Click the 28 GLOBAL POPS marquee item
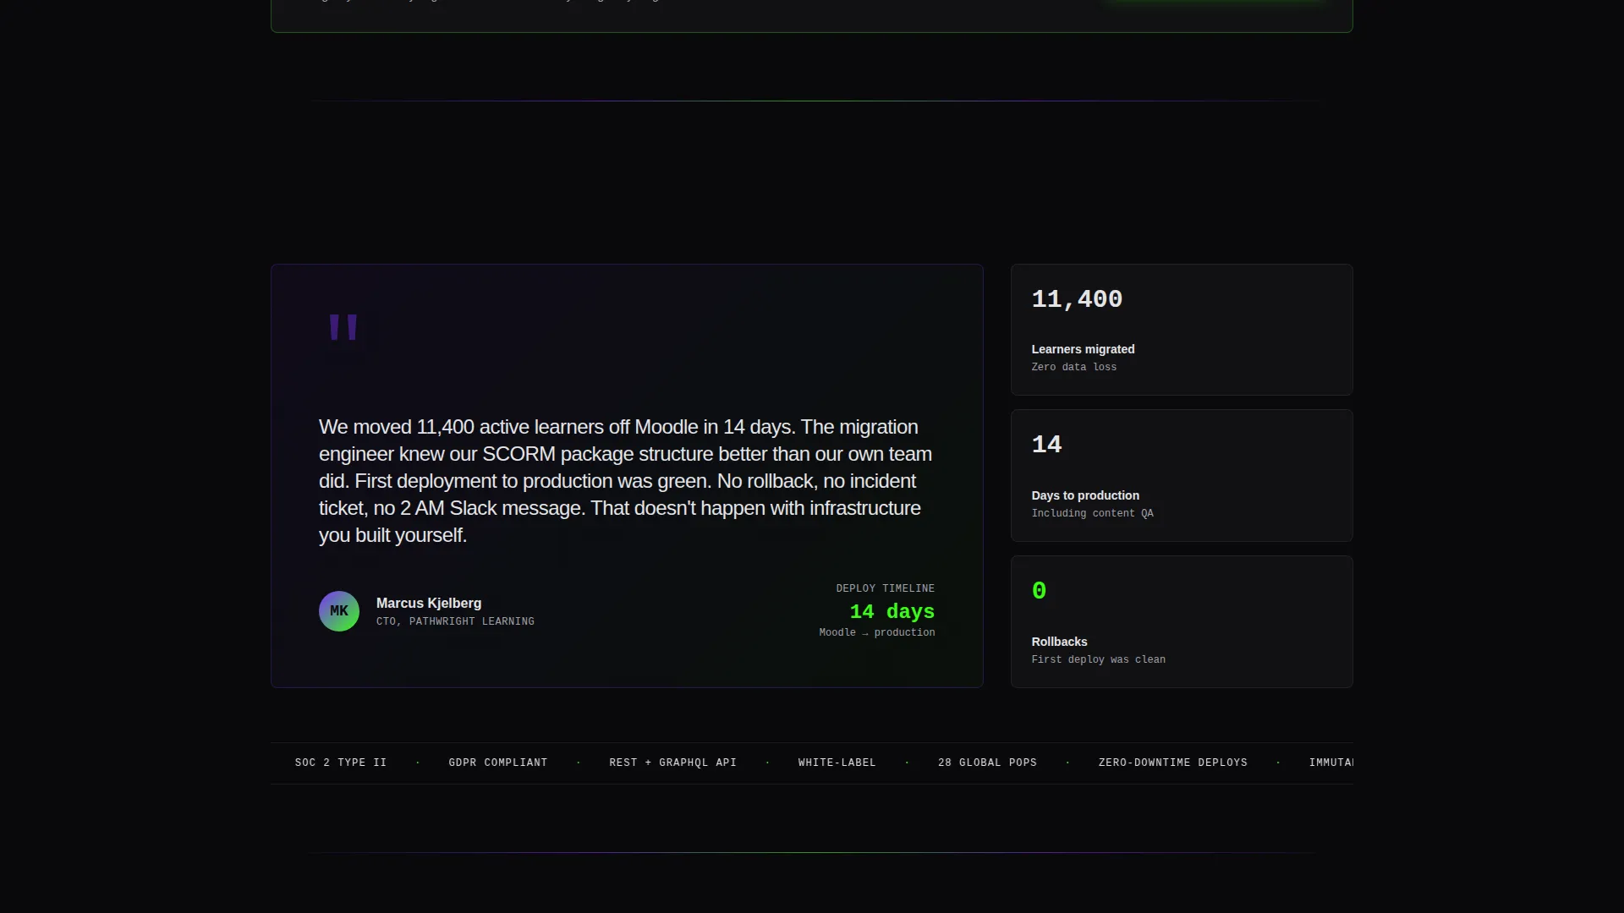 click(x=987, y=763)
